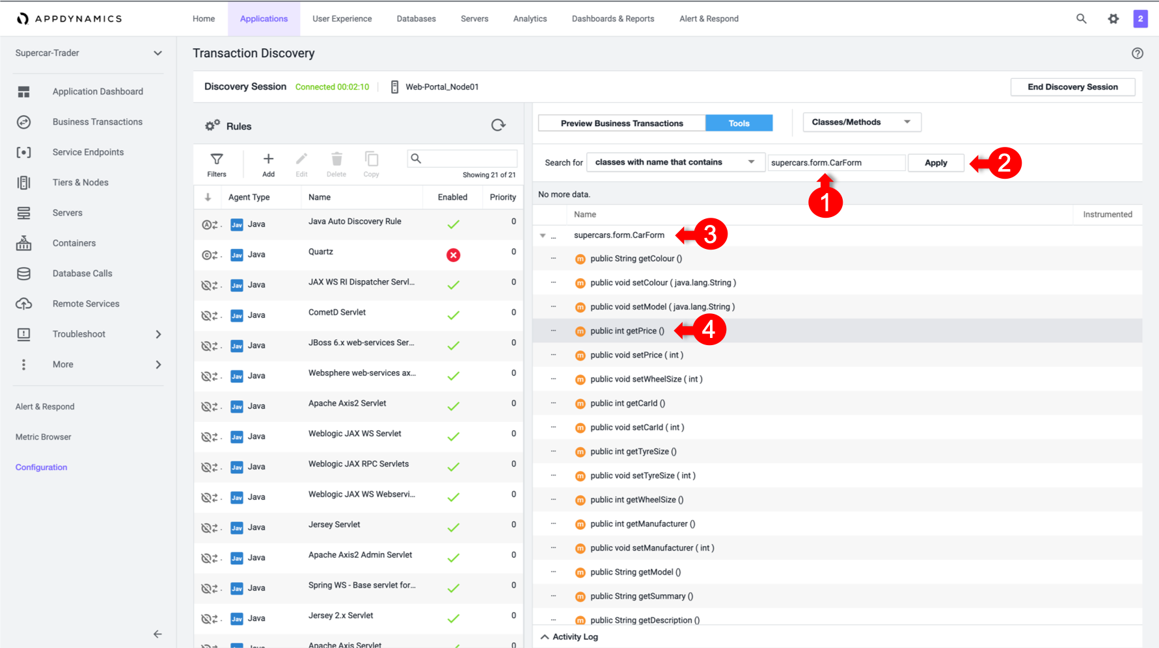This screenshot has height=648, width=1159.
Task: Expand the More submenu chevron
Action: point(158,365)
